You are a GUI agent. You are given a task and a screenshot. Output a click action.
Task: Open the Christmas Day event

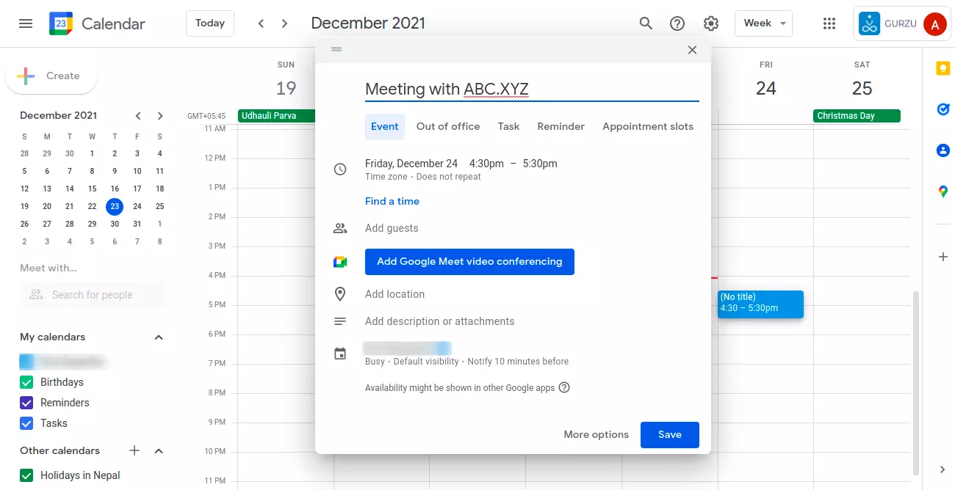[857, 116]
